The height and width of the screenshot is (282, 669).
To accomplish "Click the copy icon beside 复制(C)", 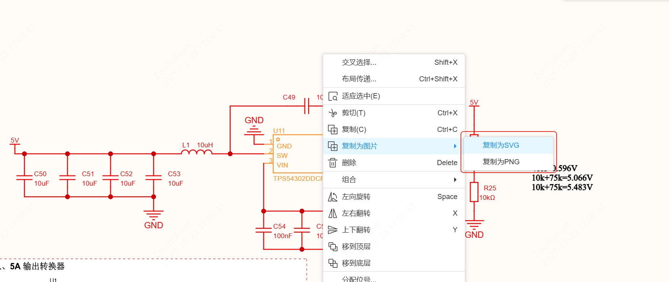I will coord(333,130).
